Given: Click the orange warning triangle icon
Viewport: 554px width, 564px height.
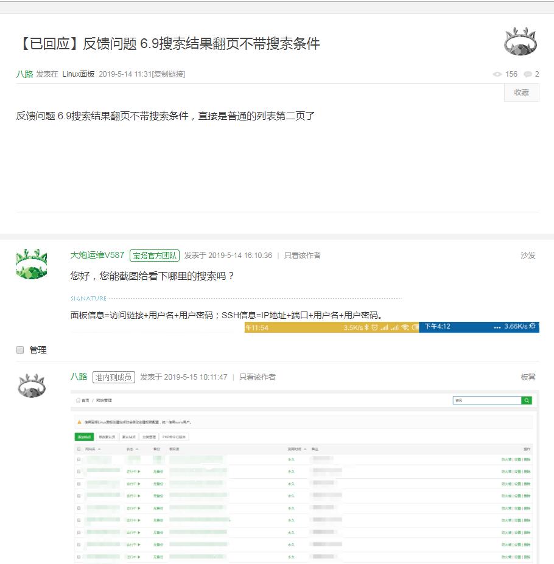Looking at the screenshot, I should click(80, 422).
